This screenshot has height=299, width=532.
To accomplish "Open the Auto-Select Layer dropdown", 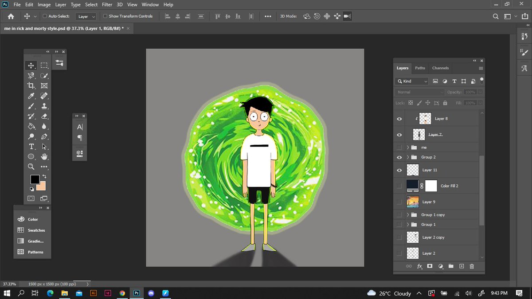I will click(86, 16).
